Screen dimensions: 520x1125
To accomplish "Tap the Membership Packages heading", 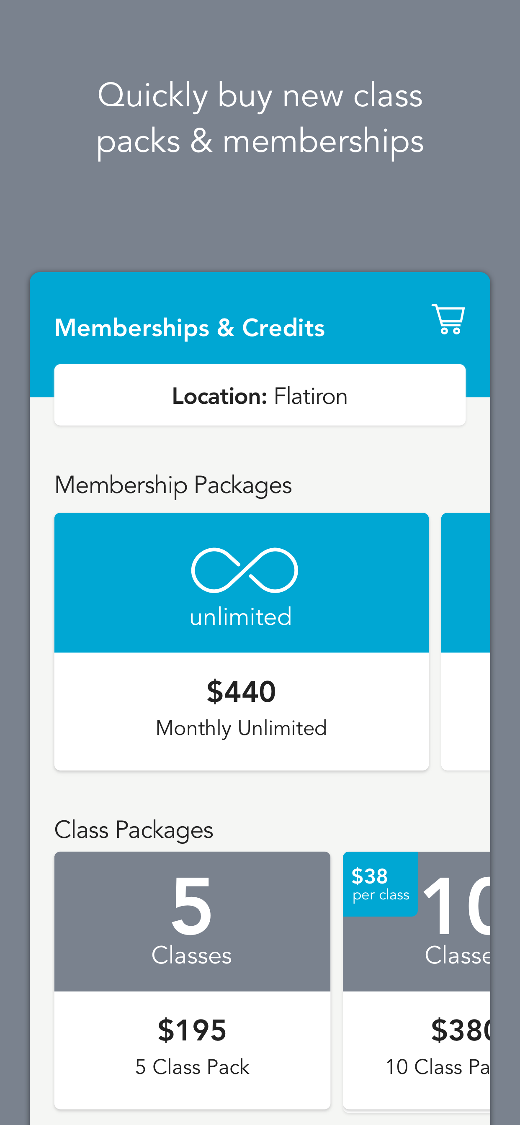I will (173, 485).
